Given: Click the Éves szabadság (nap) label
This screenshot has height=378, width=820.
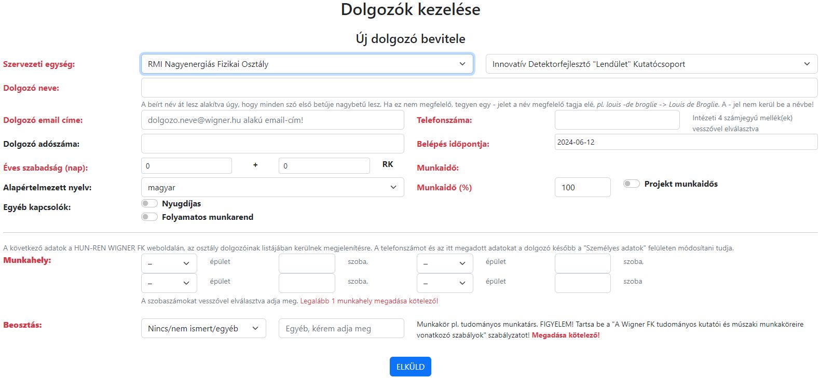Looking at the screenshot, I should [45, 168].
